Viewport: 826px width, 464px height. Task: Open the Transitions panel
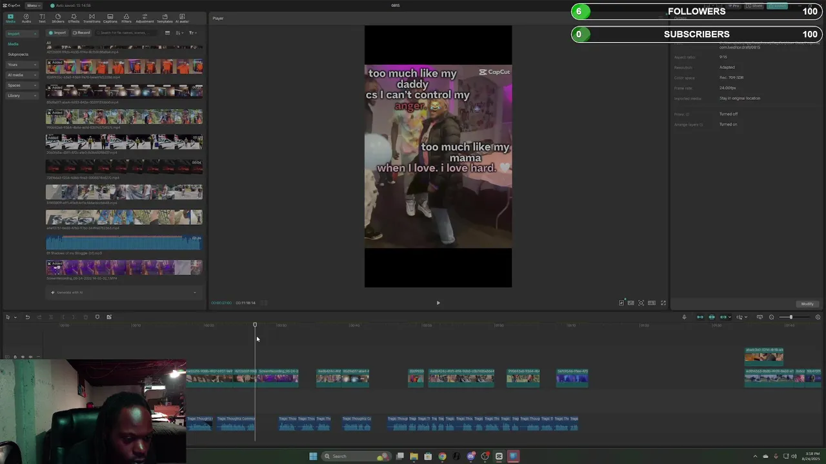92,18
